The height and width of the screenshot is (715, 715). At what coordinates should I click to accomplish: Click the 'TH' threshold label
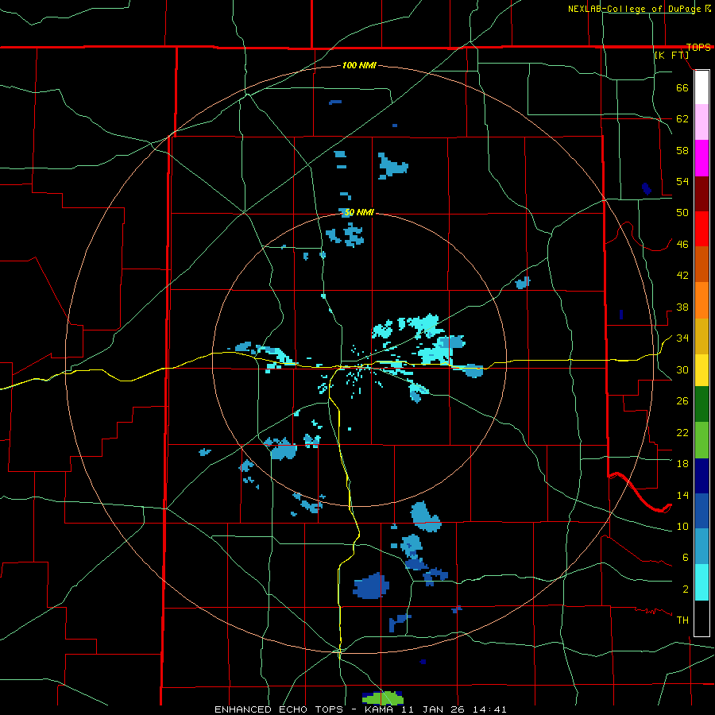[x=682, y=620]
